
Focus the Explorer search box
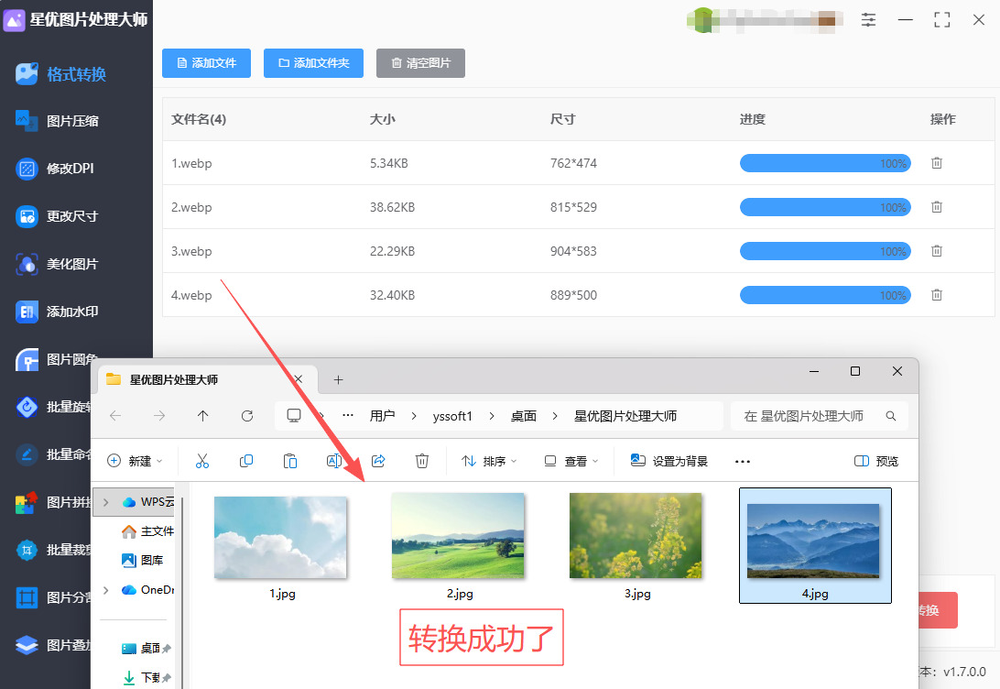[x=819, y=416]
